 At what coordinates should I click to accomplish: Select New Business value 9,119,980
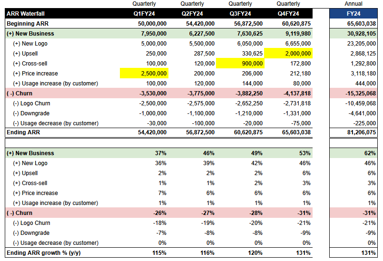click(298, 34)
